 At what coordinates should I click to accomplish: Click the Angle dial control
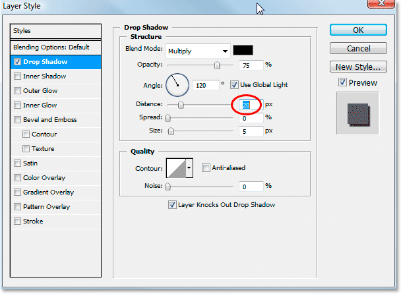177,84
